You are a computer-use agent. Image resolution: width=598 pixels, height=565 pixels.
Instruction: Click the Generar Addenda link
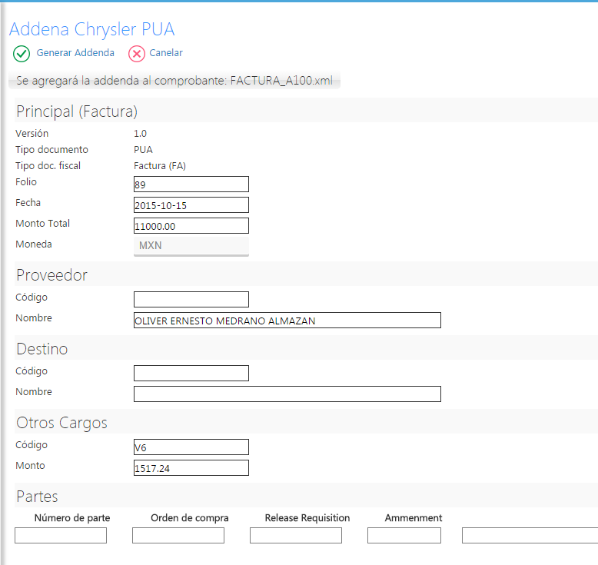click(75, 52)
